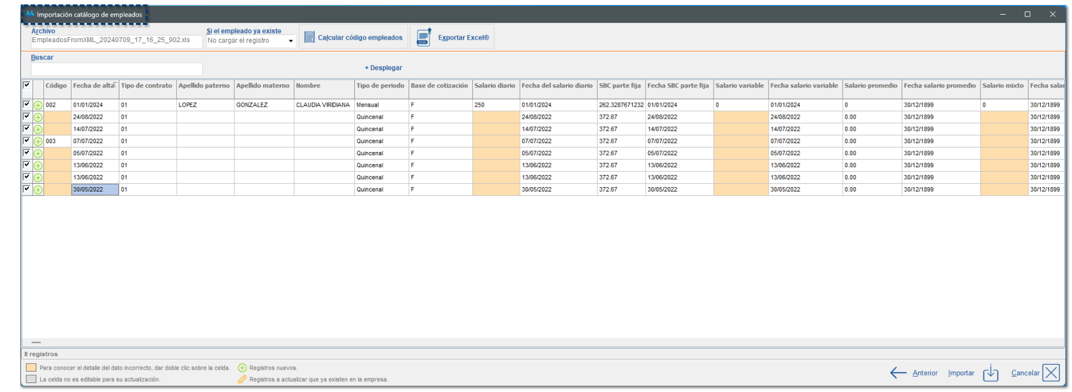Uncheck the checkbox on the 24/08/2022 row
The height and width of the screenshot is (392, 1072).
pyautogui.click(x=27, y=117)
